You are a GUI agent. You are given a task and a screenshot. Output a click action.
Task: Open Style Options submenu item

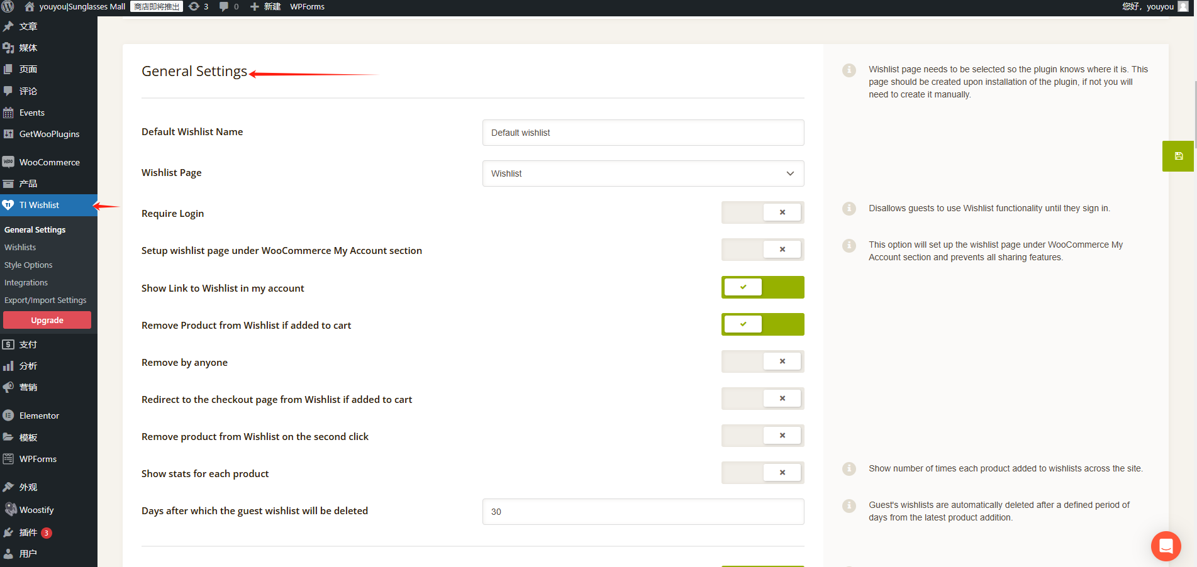point(28,265)
